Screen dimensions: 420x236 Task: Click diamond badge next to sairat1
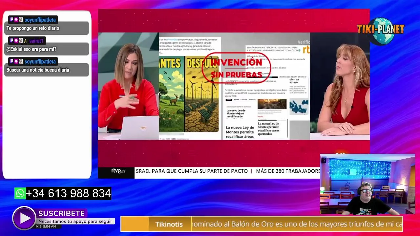tap(16, 41)
